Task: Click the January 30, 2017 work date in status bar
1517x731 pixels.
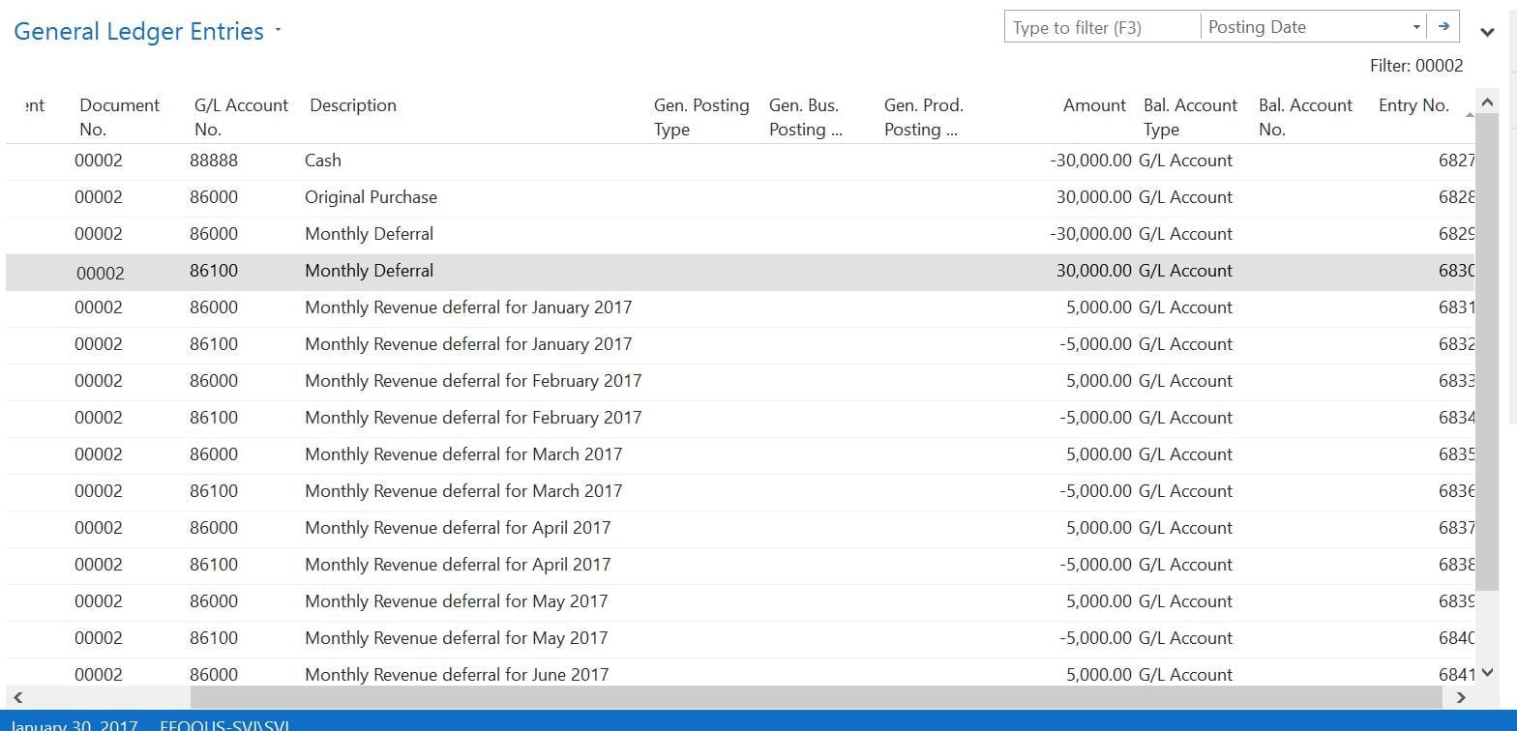Action: [74, 724]
